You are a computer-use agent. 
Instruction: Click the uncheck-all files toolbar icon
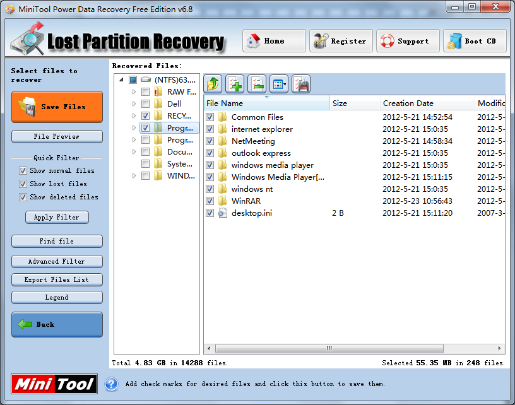click(257, 84)
